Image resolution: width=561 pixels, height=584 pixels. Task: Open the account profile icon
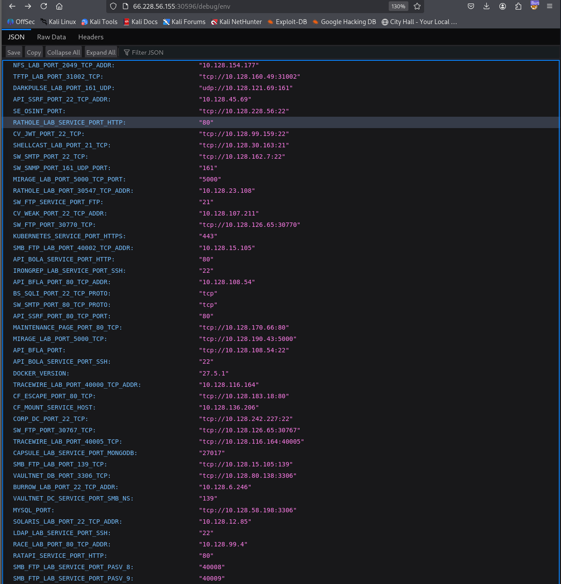(x=502, y=6)
